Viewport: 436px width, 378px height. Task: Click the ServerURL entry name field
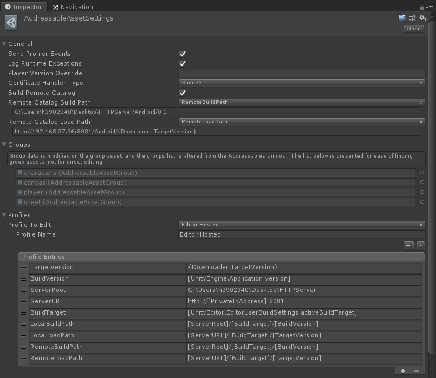[107, 302]
